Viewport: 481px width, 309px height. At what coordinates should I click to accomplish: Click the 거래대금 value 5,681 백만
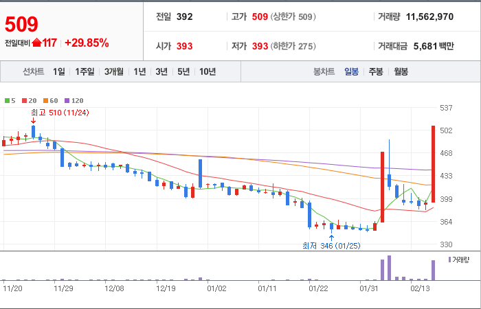[x=434, y=46]
